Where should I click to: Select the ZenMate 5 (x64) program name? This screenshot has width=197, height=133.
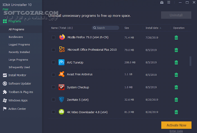click(x=78, y=100)
